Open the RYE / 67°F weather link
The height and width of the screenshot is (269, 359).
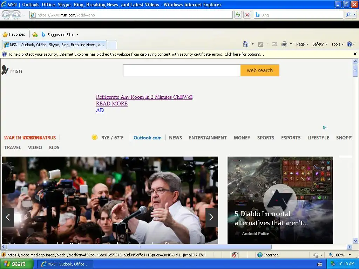112,138
